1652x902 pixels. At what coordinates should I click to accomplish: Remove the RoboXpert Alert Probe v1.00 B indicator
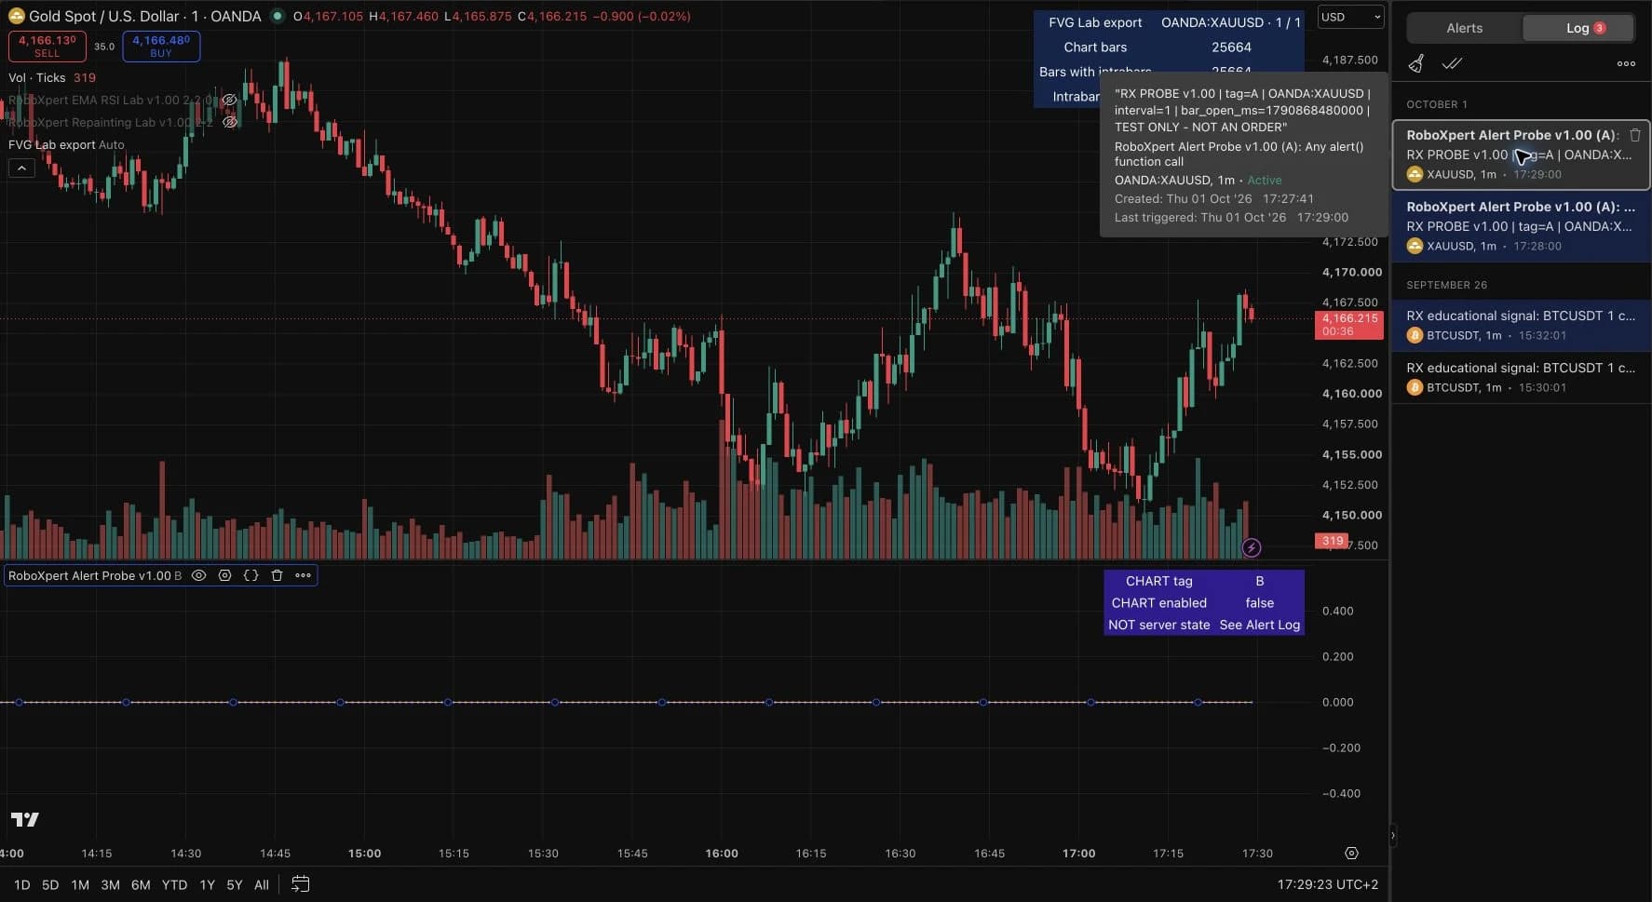(x=277, y=575)
